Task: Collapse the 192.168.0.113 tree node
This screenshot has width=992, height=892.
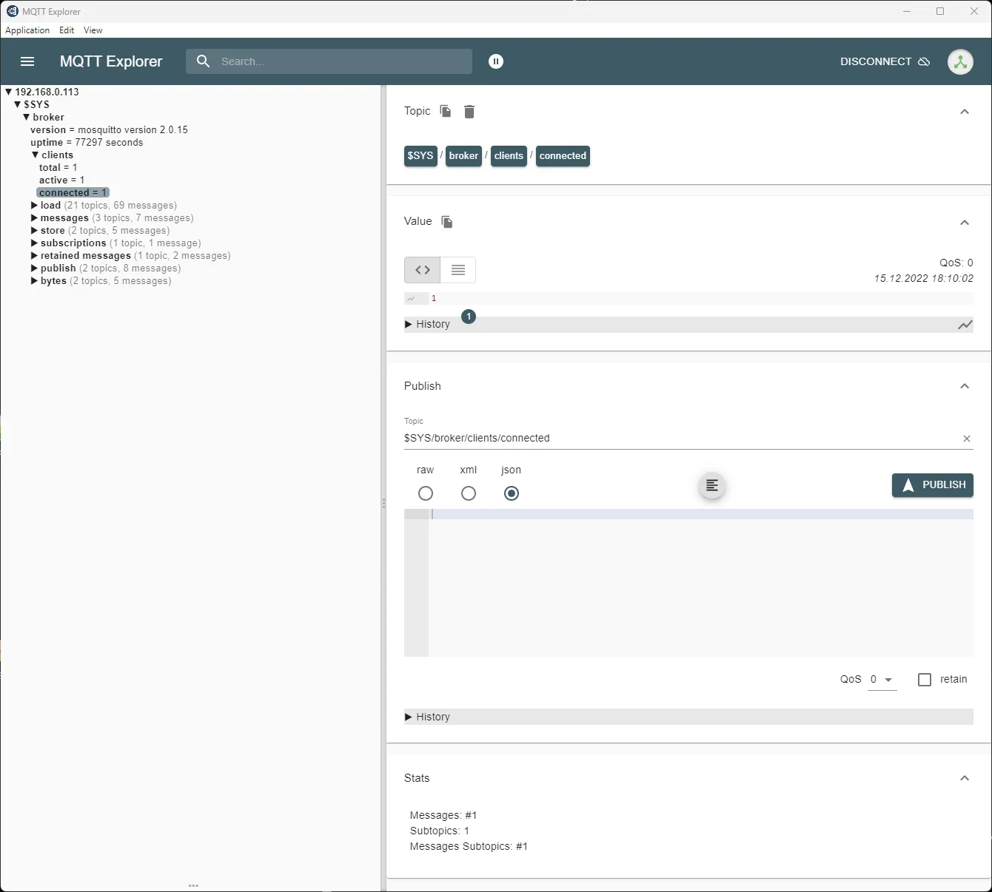Action: pos(8,92)
